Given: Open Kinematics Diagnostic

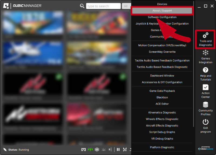Looking at the screenshot, I should click(x=162, y=113).
